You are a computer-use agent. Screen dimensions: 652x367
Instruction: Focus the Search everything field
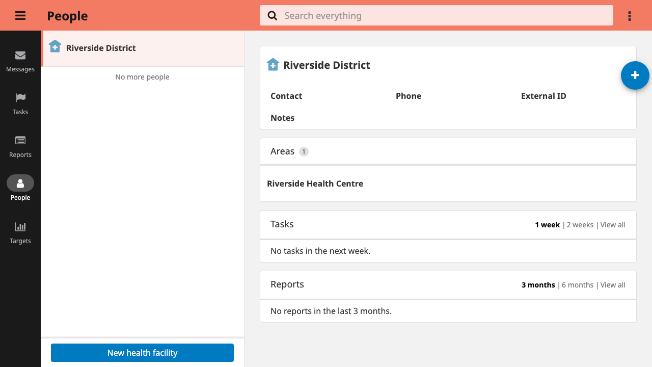click(x=437, y=15)
